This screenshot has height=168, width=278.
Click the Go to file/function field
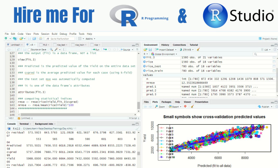pos(60,39)
